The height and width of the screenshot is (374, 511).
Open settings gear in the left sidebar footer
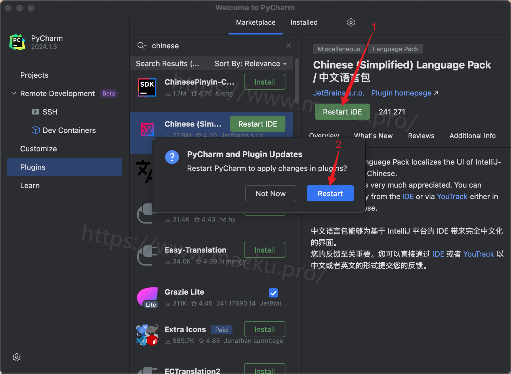[17, 357]
